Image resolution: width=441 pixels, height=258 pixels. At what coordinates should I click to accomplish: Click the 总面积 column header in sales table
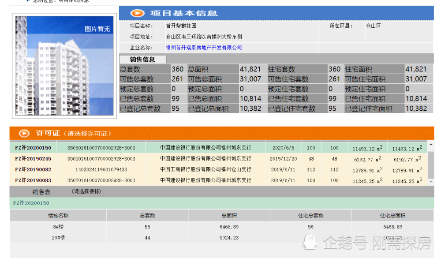click(229, 216)
